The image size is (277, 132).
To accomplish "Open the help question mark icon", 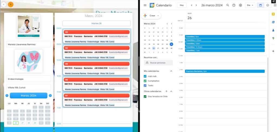I will pyautogui.click(x=234, y=5).
